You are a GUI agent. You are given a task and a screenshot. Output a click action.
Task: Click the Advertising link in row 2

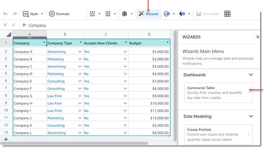coord(56,51)
